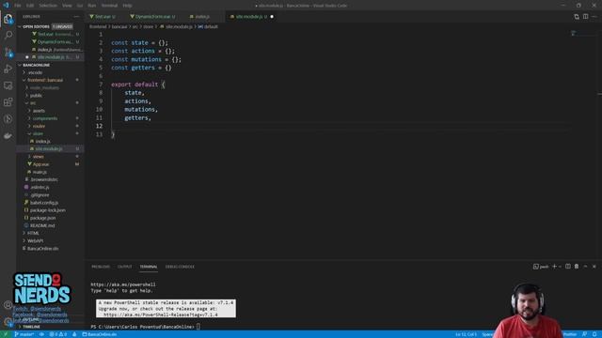Viewport: 602px width, 338px height.
Task: Click the 'default' symbol in the breadcrumb
Action: [211, 26]
